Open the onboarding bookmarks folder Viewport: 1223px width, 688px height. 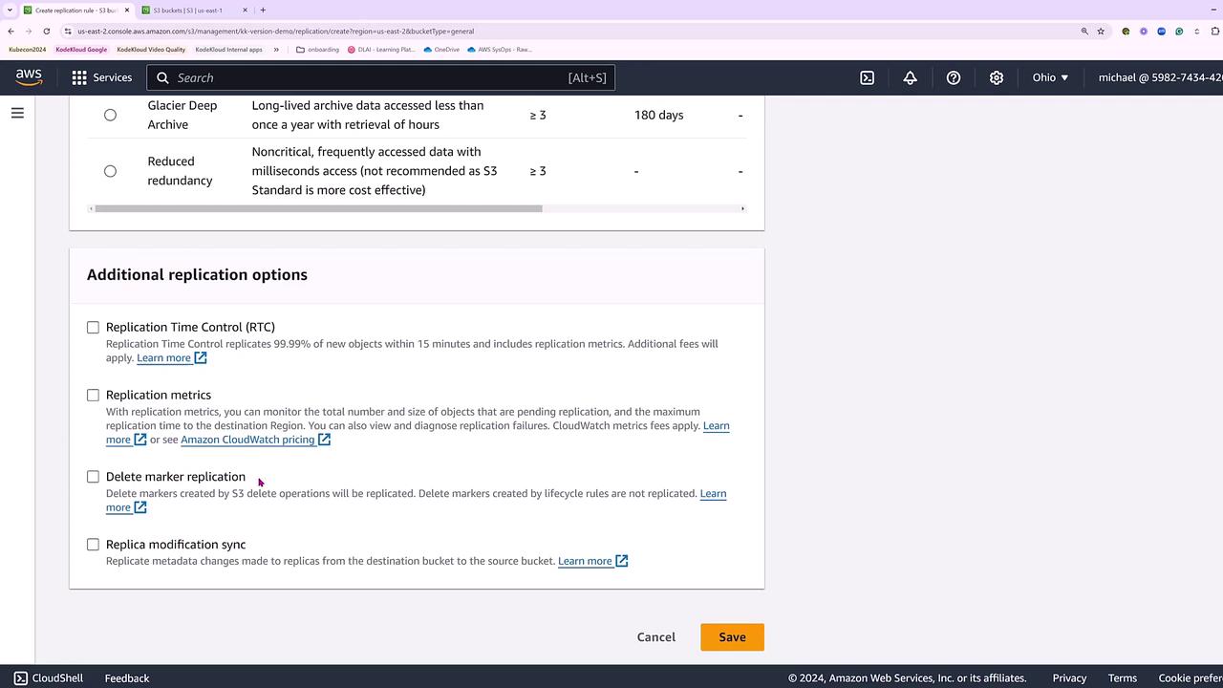pos(318,50)
